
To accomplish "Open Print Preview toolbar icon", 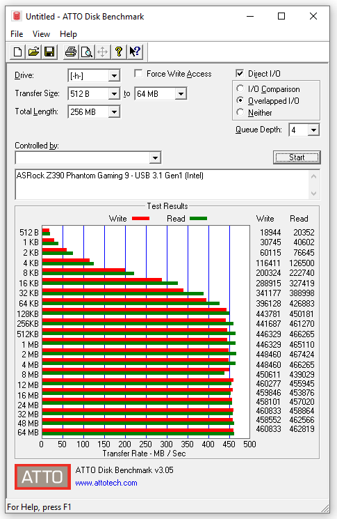I will tap(87, 52).
